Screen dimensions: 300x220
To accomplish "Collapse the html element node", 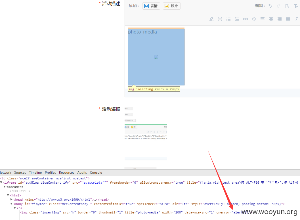I will pyautogui.click(x=8, y=195).
